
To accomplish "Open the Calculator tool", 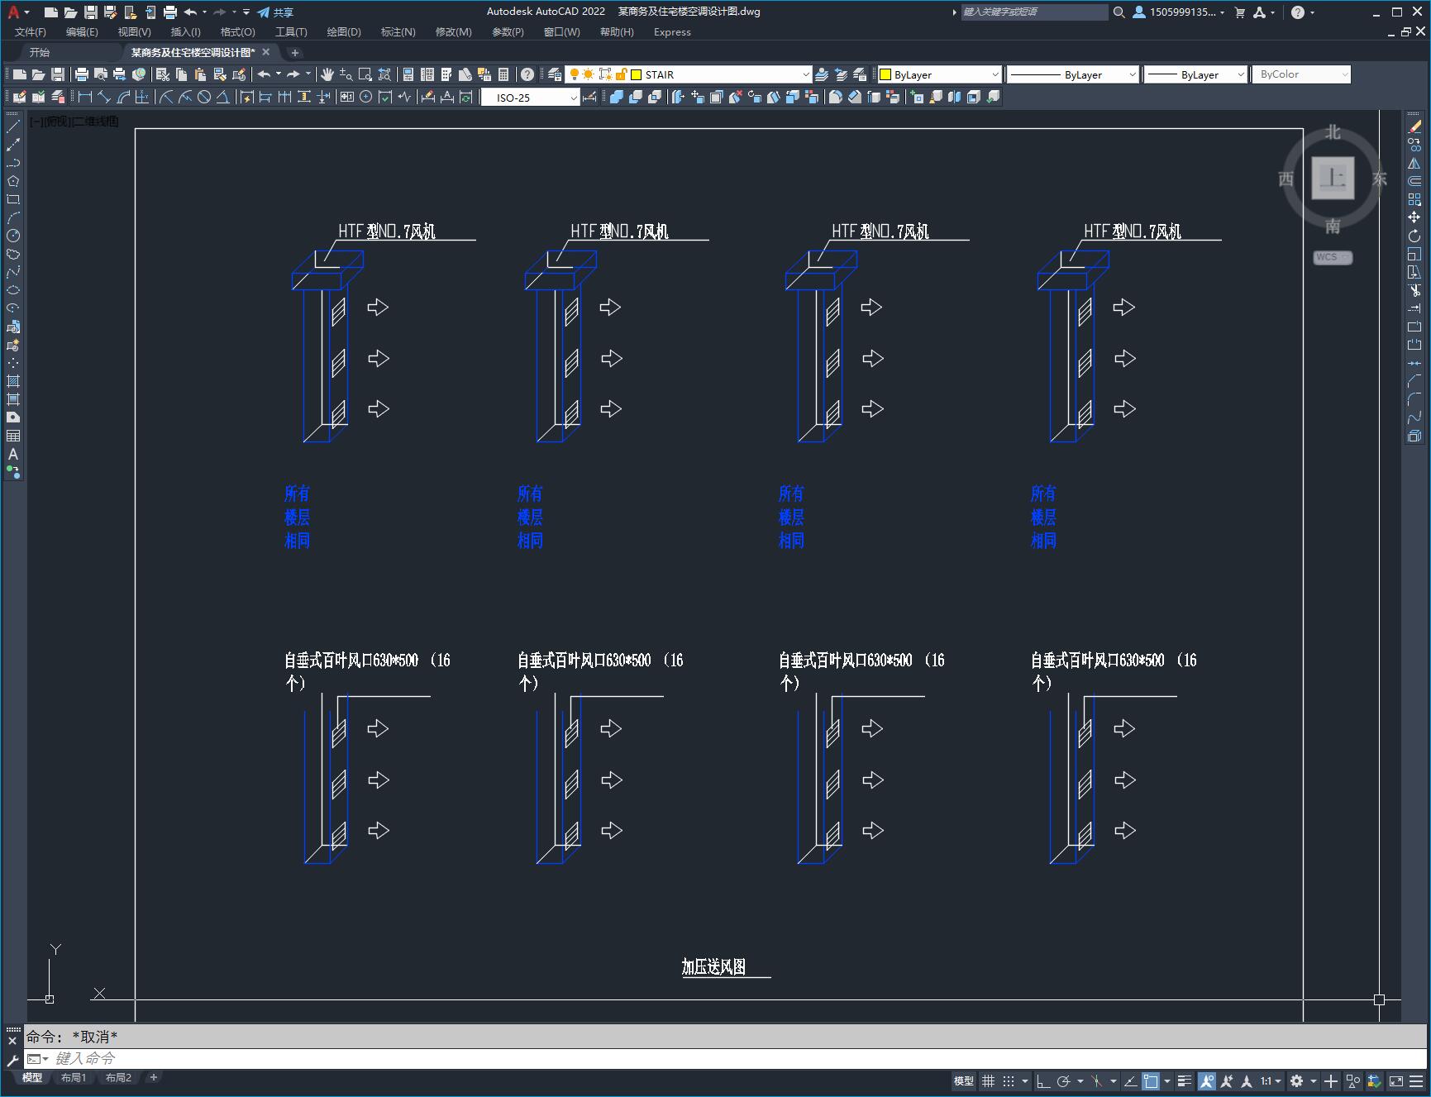I will 503,74.
